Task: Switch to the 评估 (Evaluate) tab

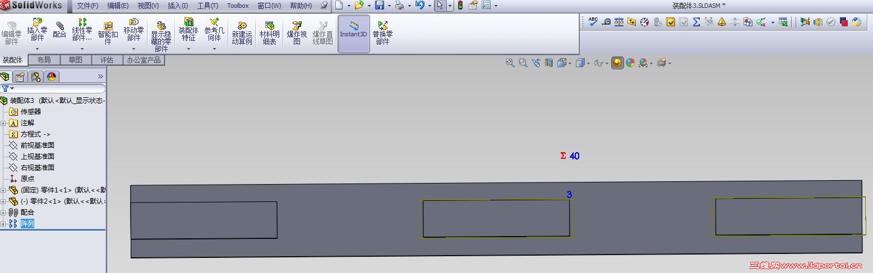Action: (x=107, y=60)
